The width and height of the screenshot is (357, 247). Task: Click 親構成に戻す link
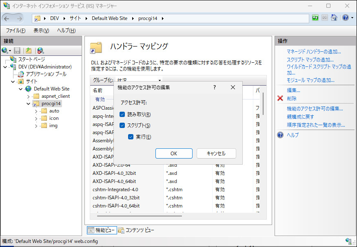(300, 117)
